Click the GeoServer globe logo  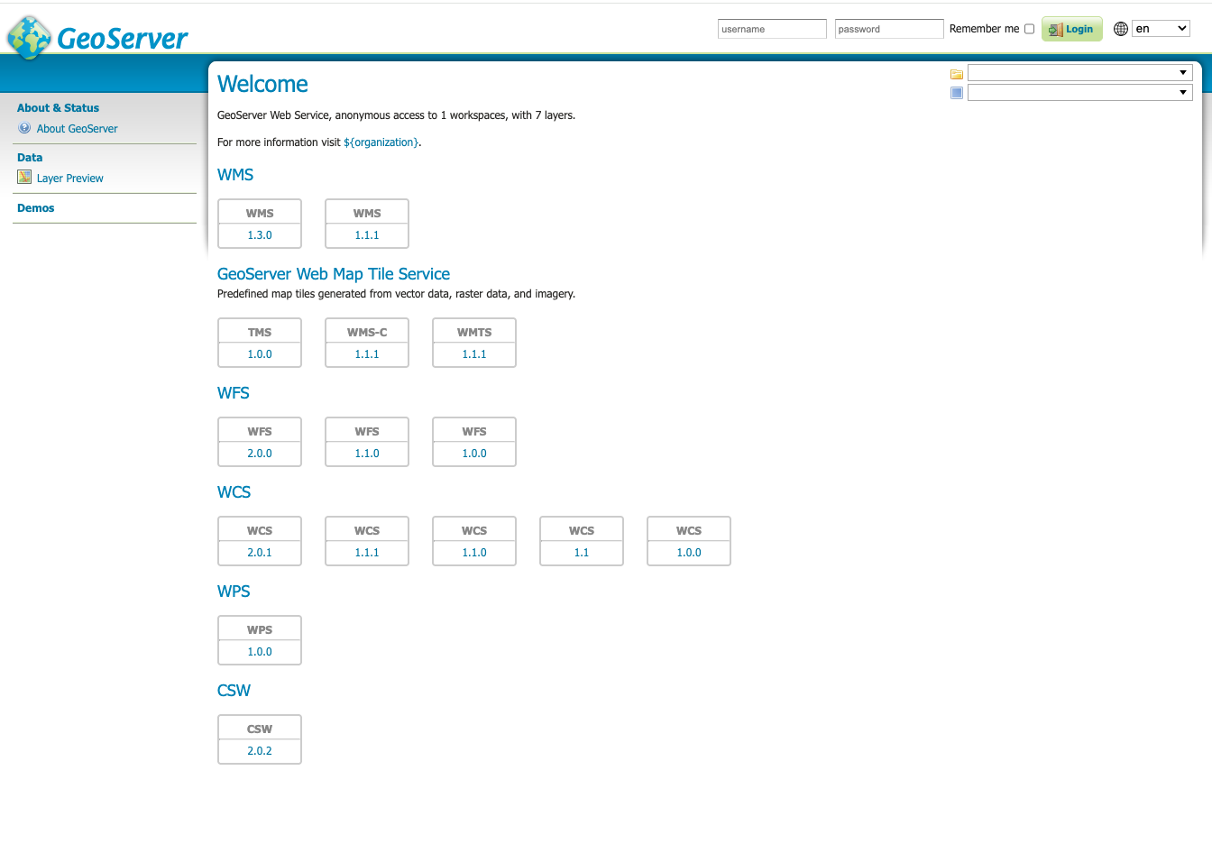pos(30,37)
